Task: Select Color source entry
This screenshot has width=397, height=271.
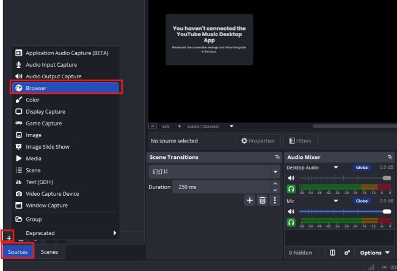Action: [65, 100]
